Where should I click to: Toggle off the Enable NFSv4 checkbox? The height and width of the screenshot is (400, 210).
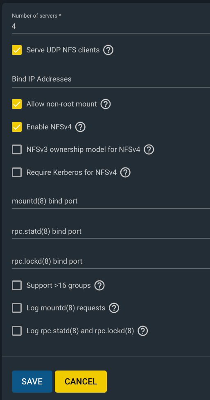tap(17, 127)
